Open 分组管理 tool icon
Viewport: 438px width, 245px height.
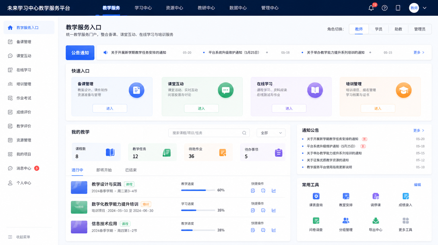346,221
